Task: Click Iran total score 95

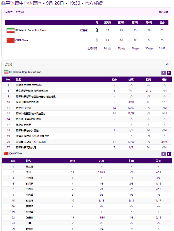Action: pos(162,30)
